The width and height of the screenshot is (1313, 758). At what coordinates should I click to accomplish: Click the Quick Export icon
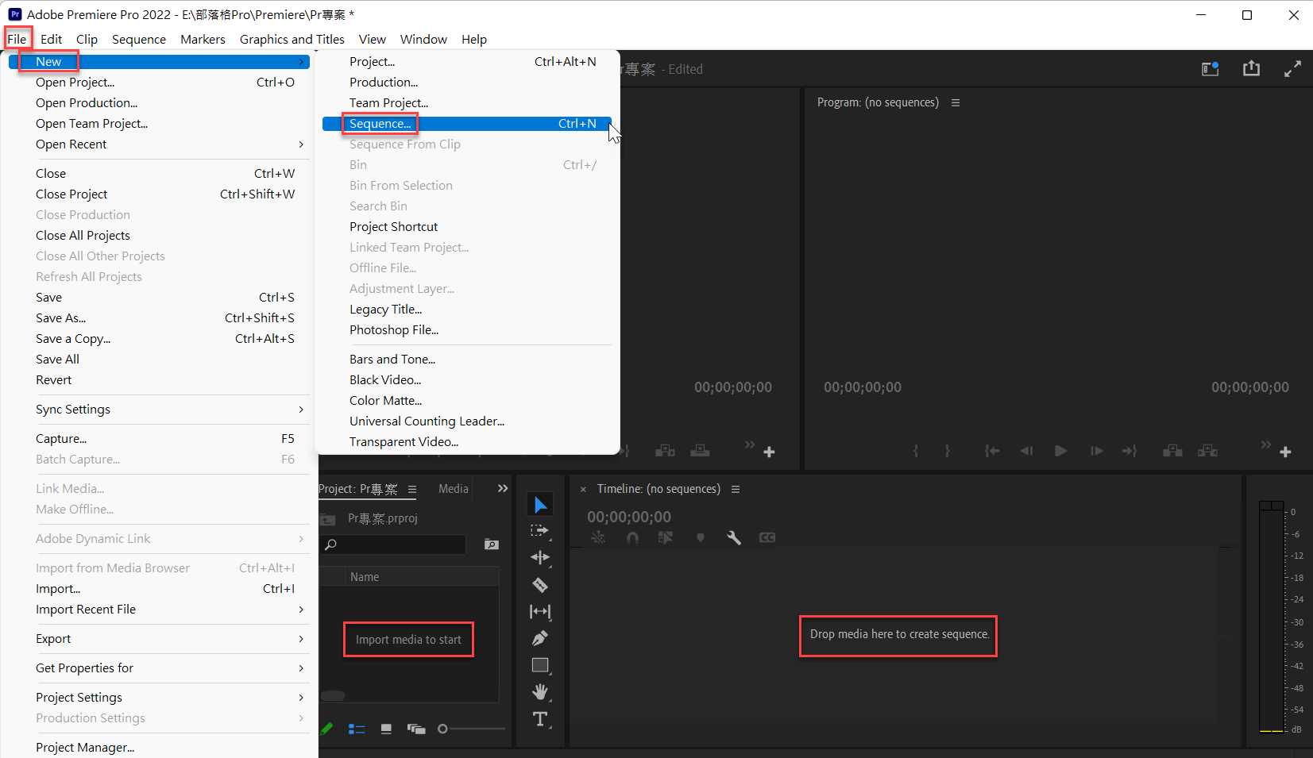[x=1251, y=68]
